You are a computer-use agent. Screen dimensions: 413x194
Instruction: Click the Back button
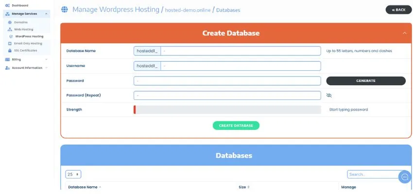pyautogui.click(x=398, y=10)
